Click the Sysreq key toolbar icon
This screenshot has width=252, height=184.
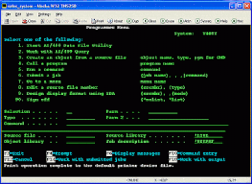pyautogui.click(x=203, y=21)
